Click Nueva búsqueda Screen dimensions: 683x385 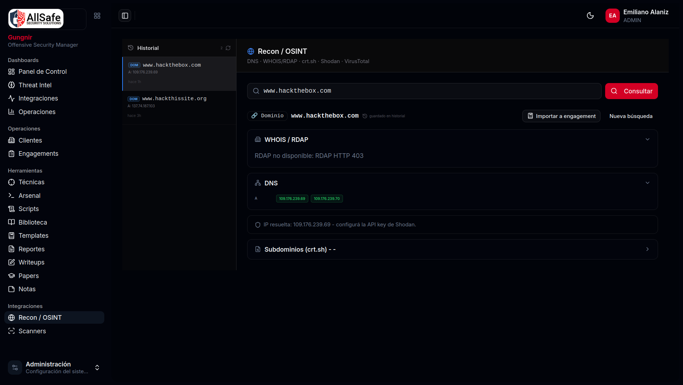point(631,116)
